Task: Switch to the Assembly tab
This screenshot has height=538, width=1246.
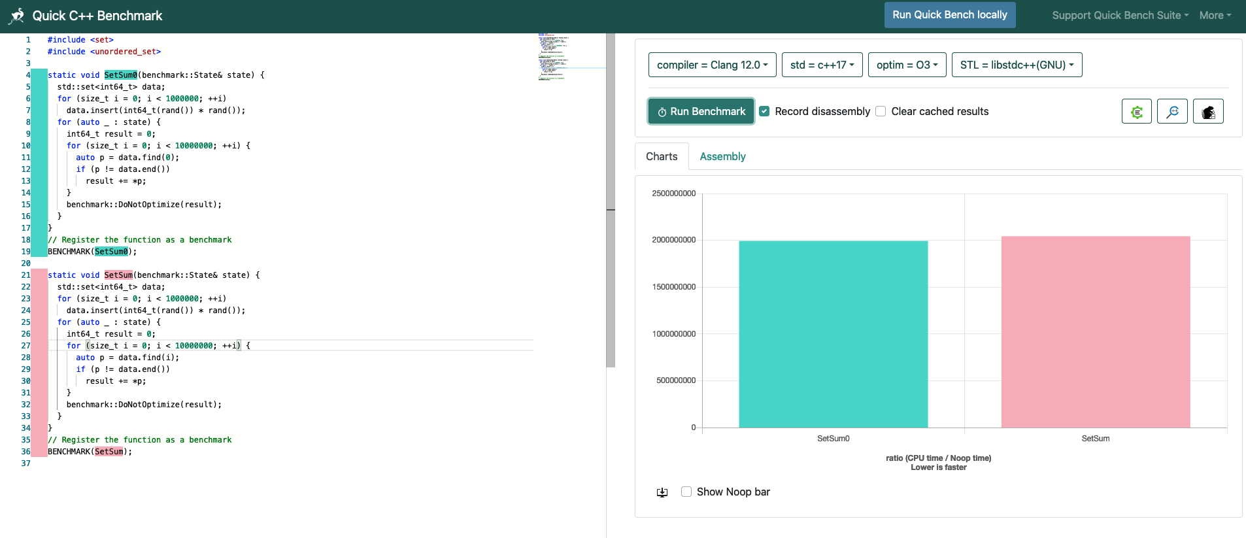Action: click(x=722, y=157)
